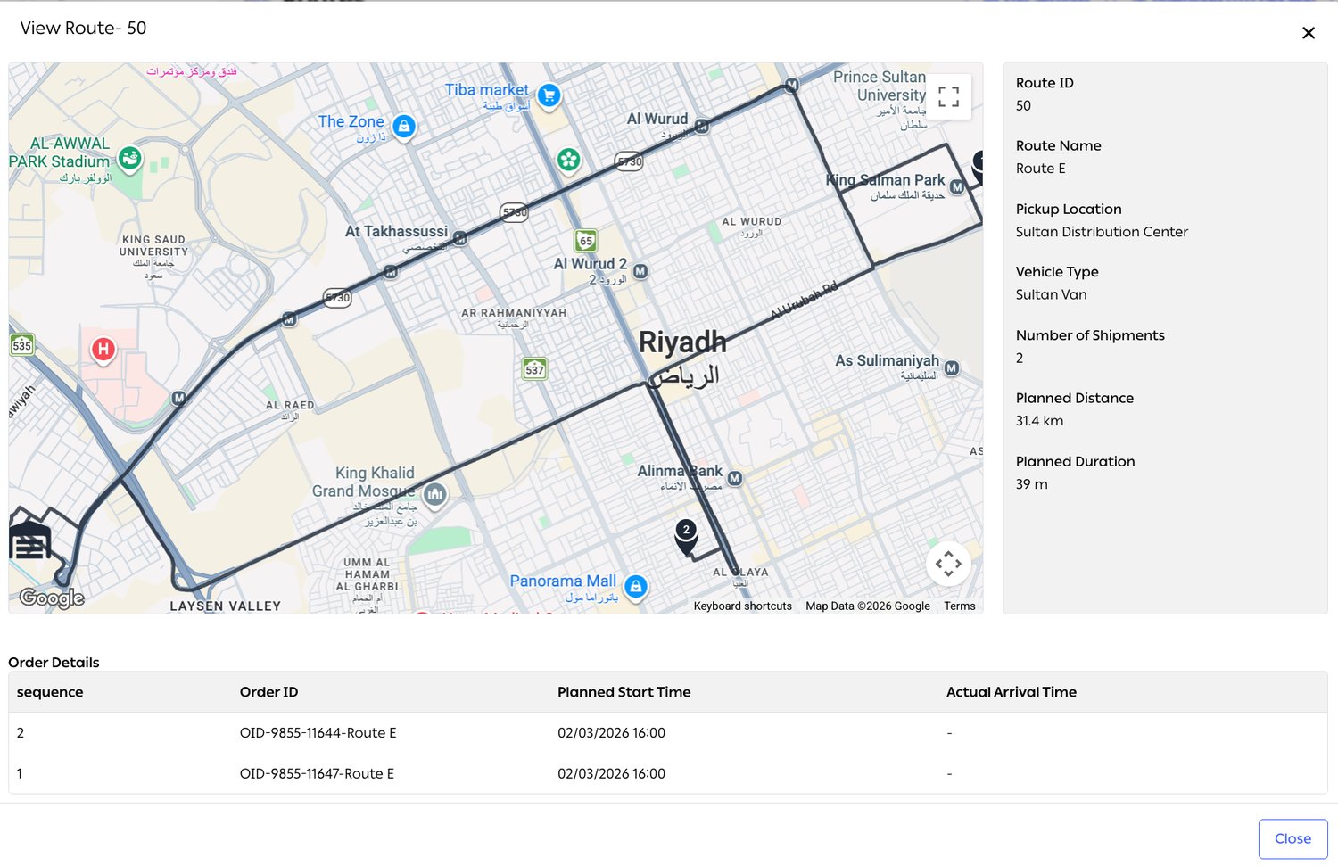Screen dimensions: 1338x866
Task: Click Actual Arrival Time column header
Action: (1012, 692)
